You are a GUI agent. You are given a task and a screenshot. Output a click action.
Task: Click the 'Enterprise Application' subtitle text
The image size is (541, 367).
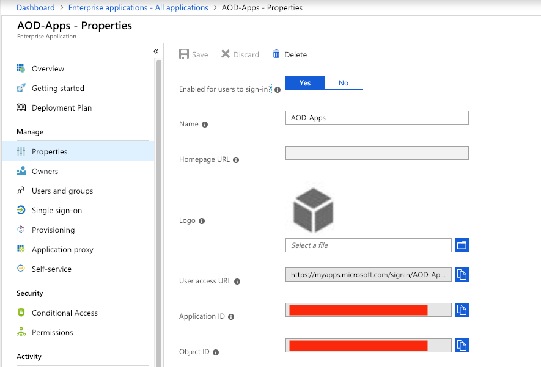click(x=46, y=37)
